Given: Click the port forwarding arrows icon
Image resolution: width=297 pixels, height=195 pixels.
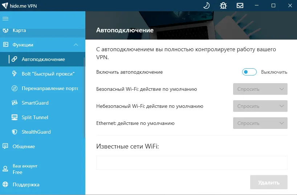Looking at the screenshot, I should coord(15,88).
